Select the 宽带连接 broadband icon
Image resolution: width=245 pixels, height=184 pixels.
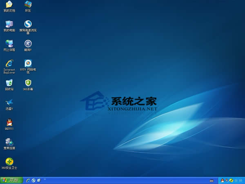pos(9,144)
